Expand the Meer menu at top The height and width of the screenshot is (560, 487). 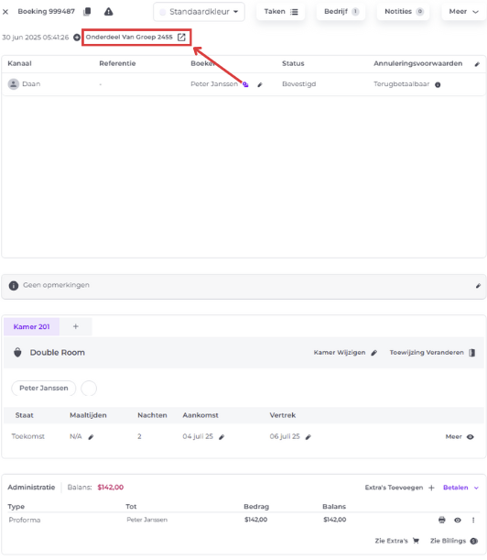(463, 11)
